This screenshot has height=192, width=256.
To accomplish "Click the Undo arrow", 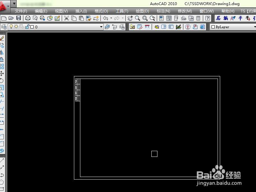I will click(x=106, y=18).
